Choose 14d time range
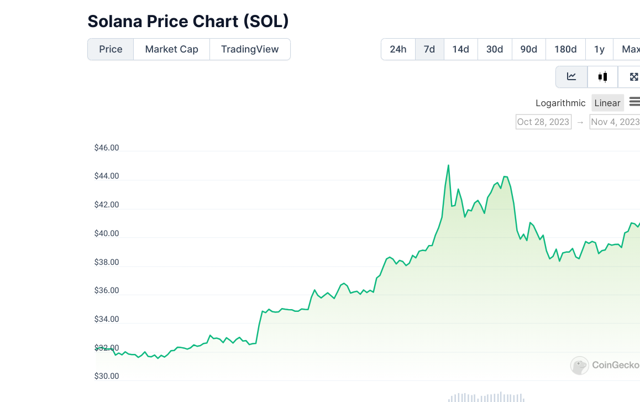This screenshot has height=402, width=640. [460, 49]
